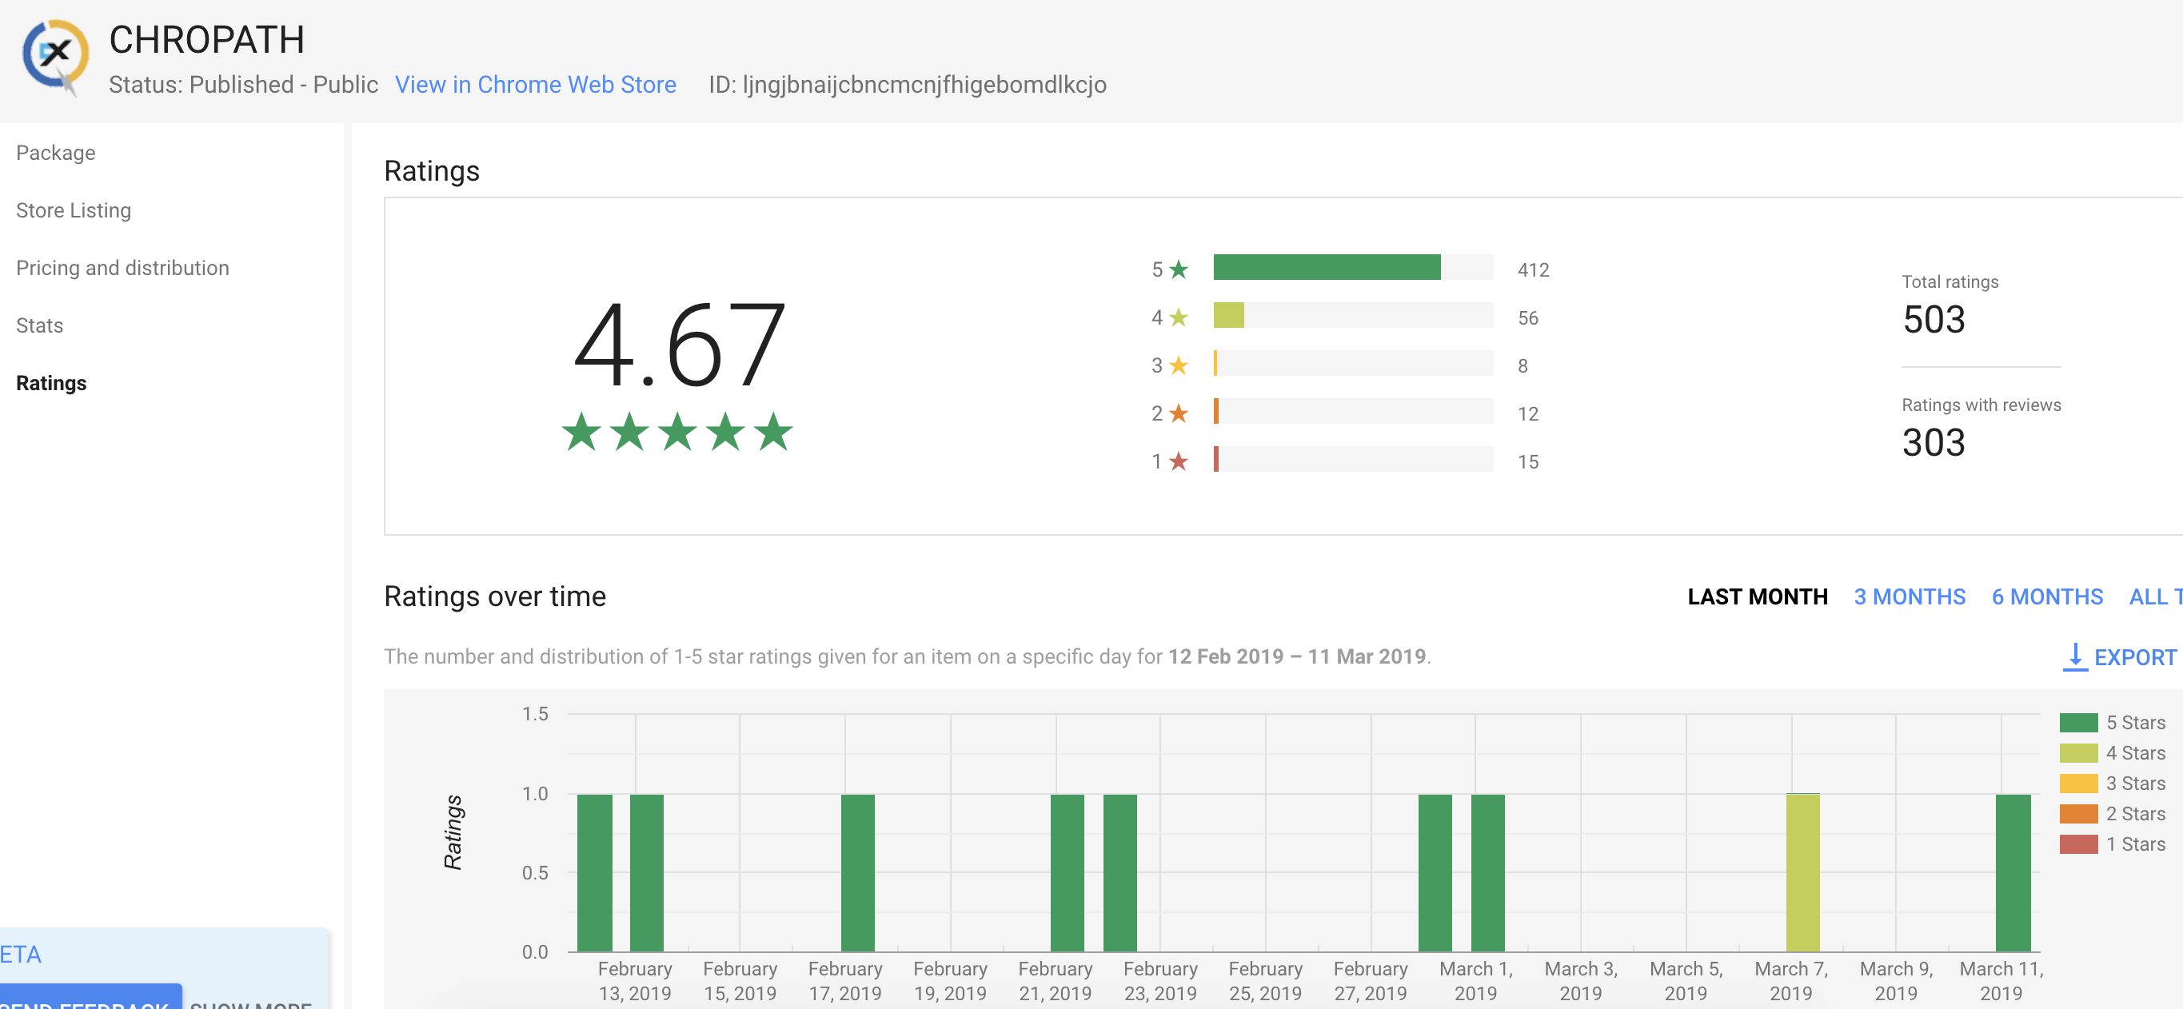2183x1009 pixels.
Task: Click the ChroPath extension logo icon
Action: (56, 55)
